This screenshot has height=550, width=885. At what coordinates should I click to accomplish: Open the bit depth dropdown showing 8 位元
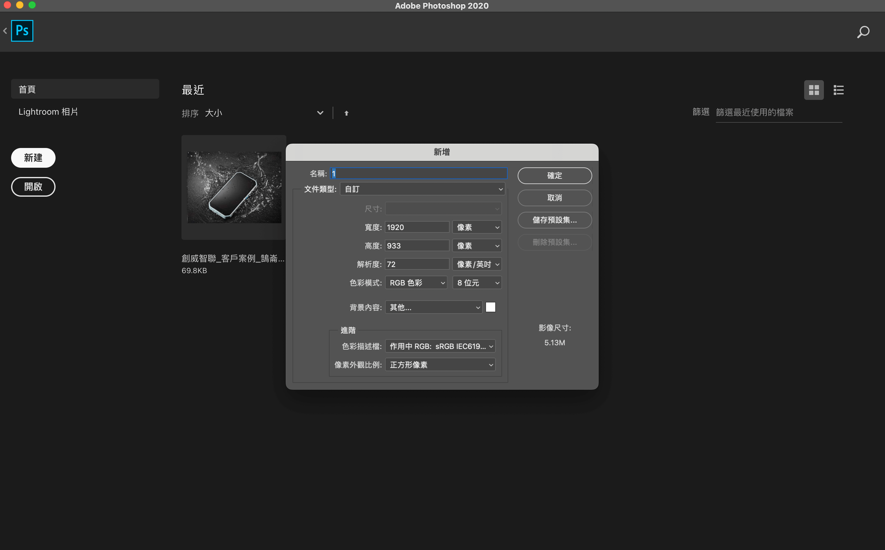pos(477,283)
